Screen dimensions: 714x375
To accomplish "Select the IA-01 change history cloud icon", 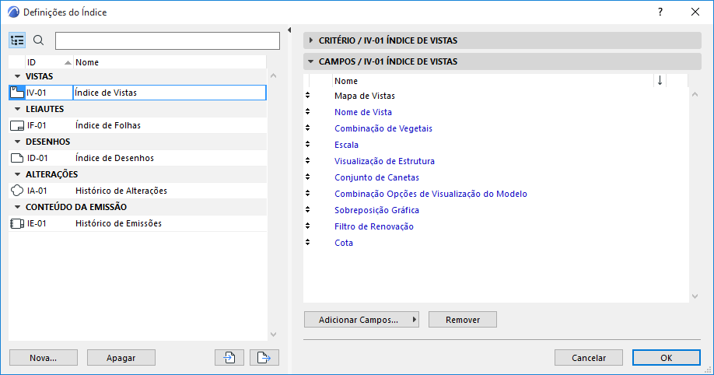I will point(17,191).
